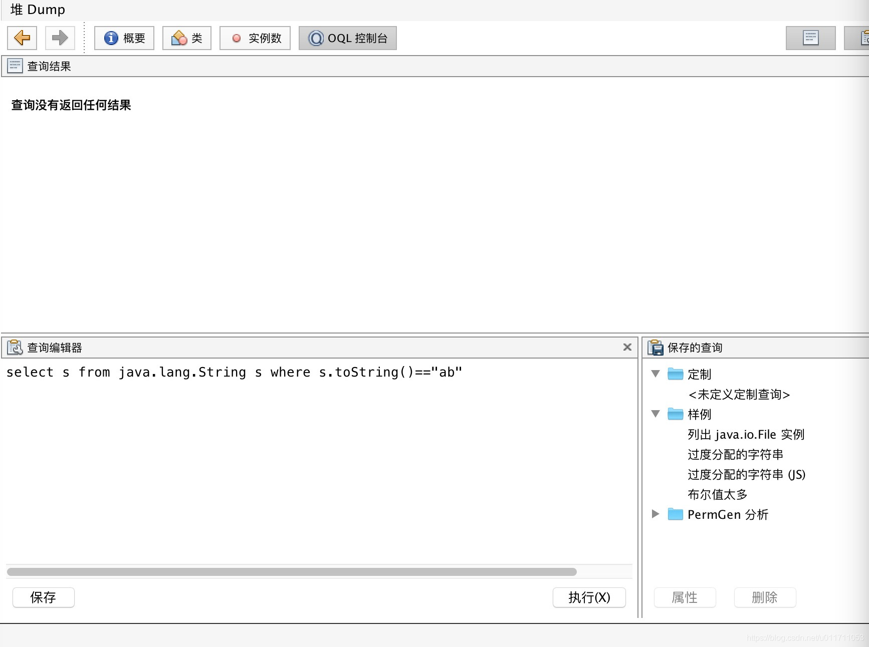Click the 保存 button
This screenshot has height=647, width=869.
(44, 597)
